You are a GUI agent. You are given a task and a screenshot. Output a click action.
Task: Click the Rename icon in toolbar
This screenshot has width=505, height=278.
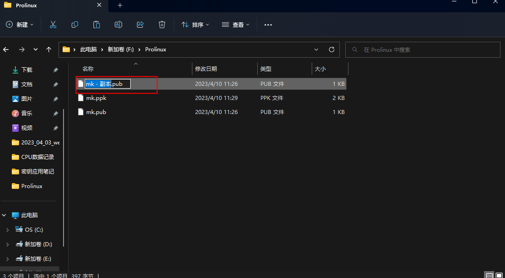(118, 25)
